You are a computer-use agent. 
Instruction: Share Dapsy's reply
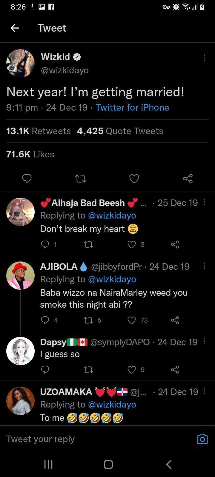175,370
